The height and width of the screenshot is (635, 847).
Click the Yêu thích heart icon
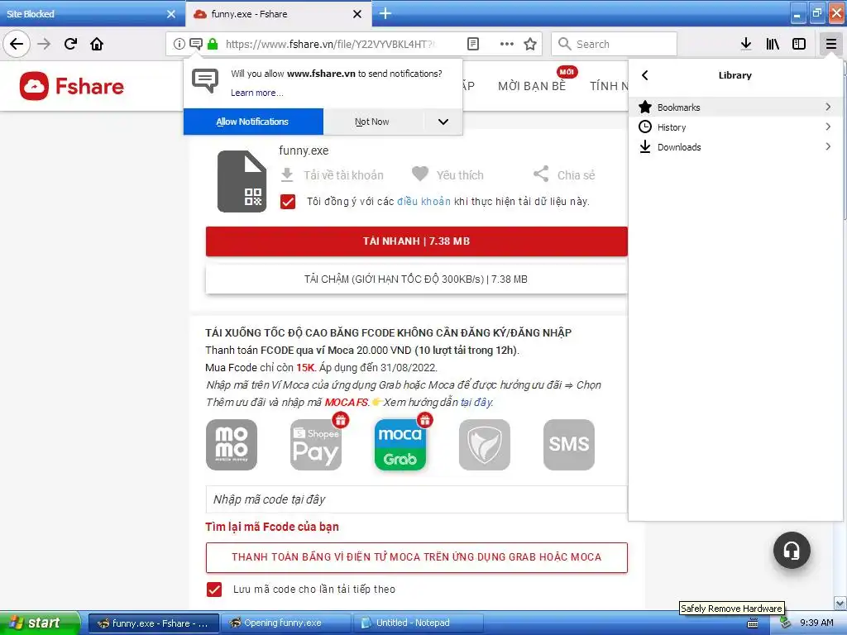point(419,174)
